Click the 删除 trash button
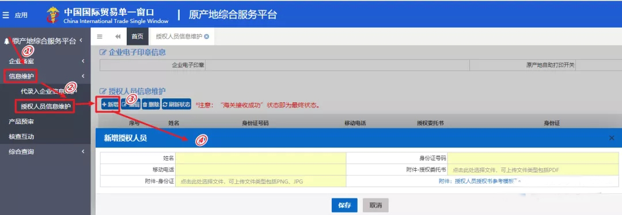This screenshot has height=215, width=622. pyautogui.click(x=151, y=105)
